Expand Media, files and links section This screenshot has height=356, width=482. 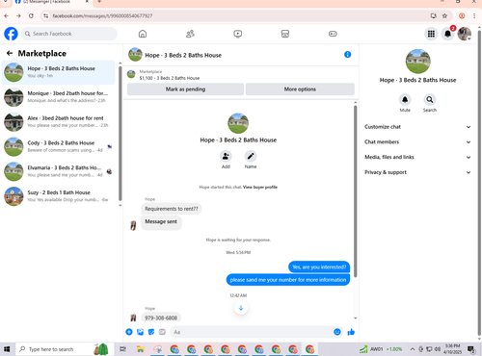pos(417,157)
